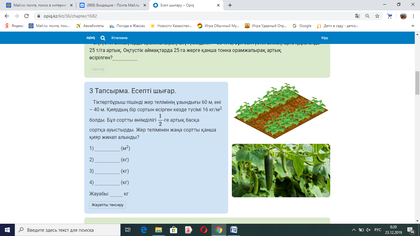The width and height of the screenshot is (420, 236).
Task: Open Task View on the taskbar
Action: pyautogui.click(x=128, y=230)
